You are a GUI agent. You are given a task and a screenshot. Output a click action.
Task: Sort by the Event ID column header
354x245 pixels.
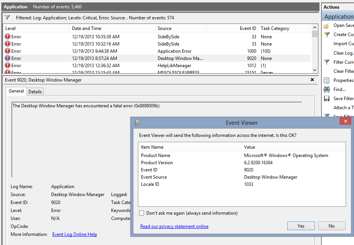(x=232, y=28)
